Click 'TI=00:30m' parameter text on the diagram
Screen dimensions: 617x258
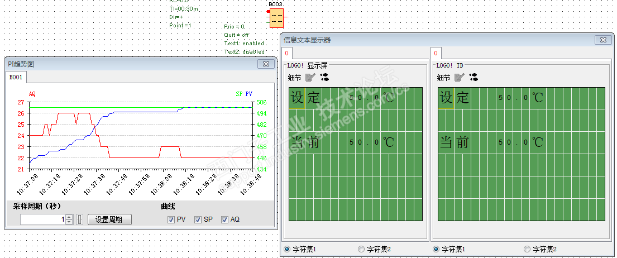184,9
